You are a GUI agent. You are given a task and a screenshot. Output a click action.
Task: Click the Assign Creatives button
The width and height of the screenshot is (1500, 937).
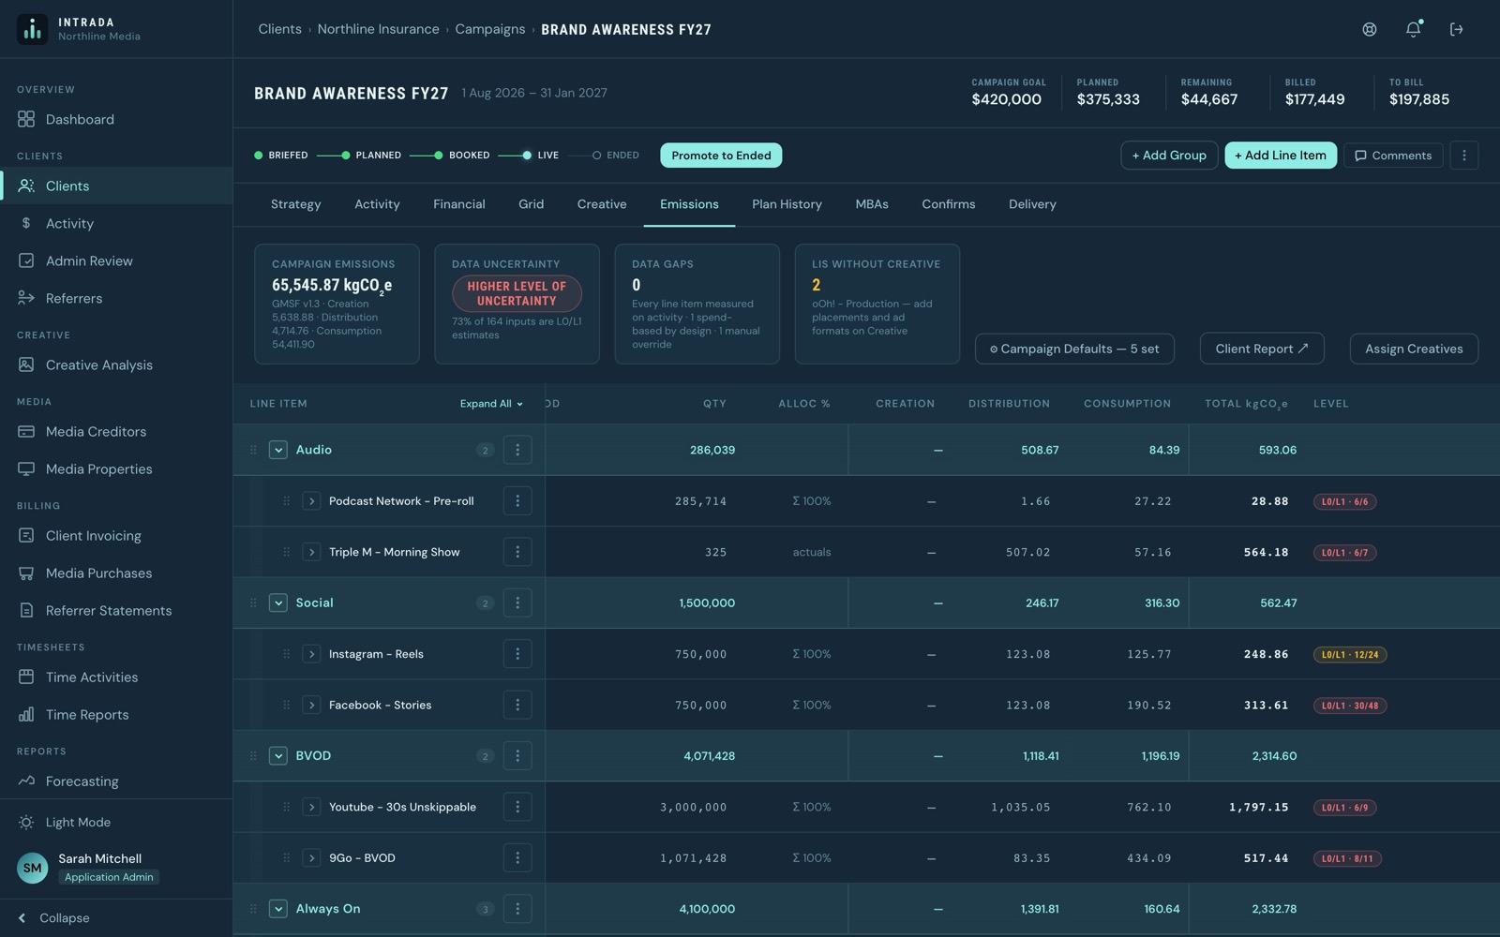[1414, 349]
